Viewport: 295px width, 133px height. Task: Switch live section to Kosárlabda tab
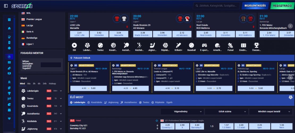tap(95, 102)
